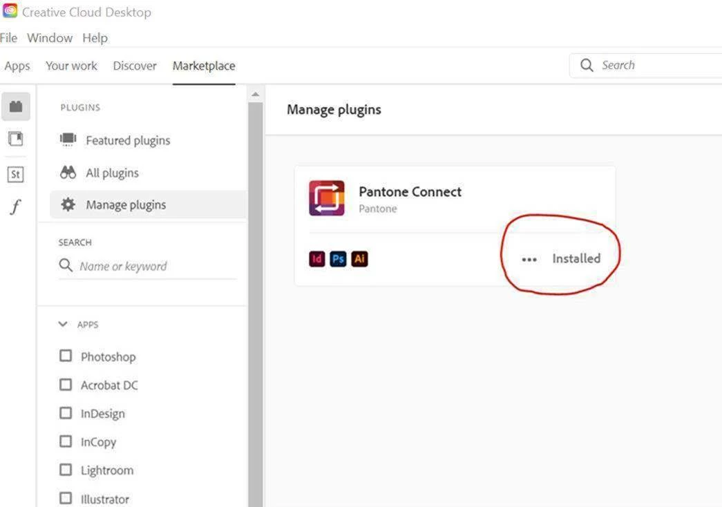Click the top Search input field
The width and height of the screenshot is (722, 507).
[645, 66]
